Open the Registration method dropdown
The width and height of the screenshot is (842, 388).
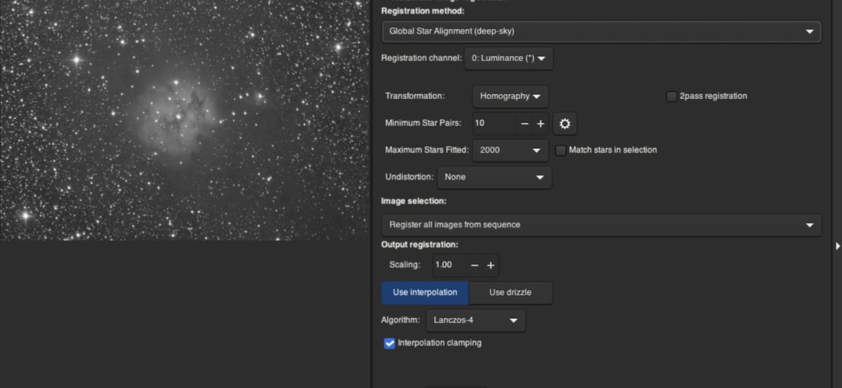[x=600, y=31]
